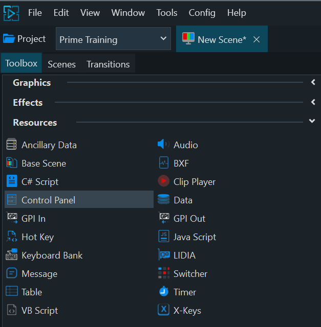Screen dimensions: 321x327
Task: Expand the Effects section arrow
Action: click(313, 102)
